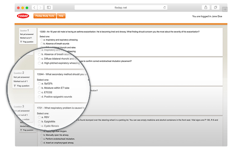Viewport: 229px width, 165px height.
Task: Flag Question 1 using the flag icon
Action: coord(21,42)
